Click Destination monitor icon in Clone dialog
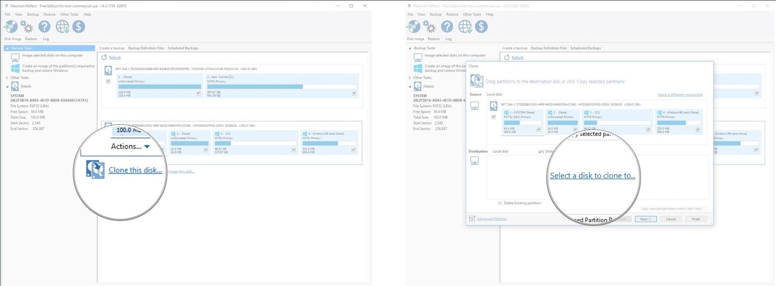This screenshot has width=776, height=286. 475,161
